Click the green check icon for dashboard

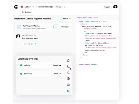coord(21,74)
